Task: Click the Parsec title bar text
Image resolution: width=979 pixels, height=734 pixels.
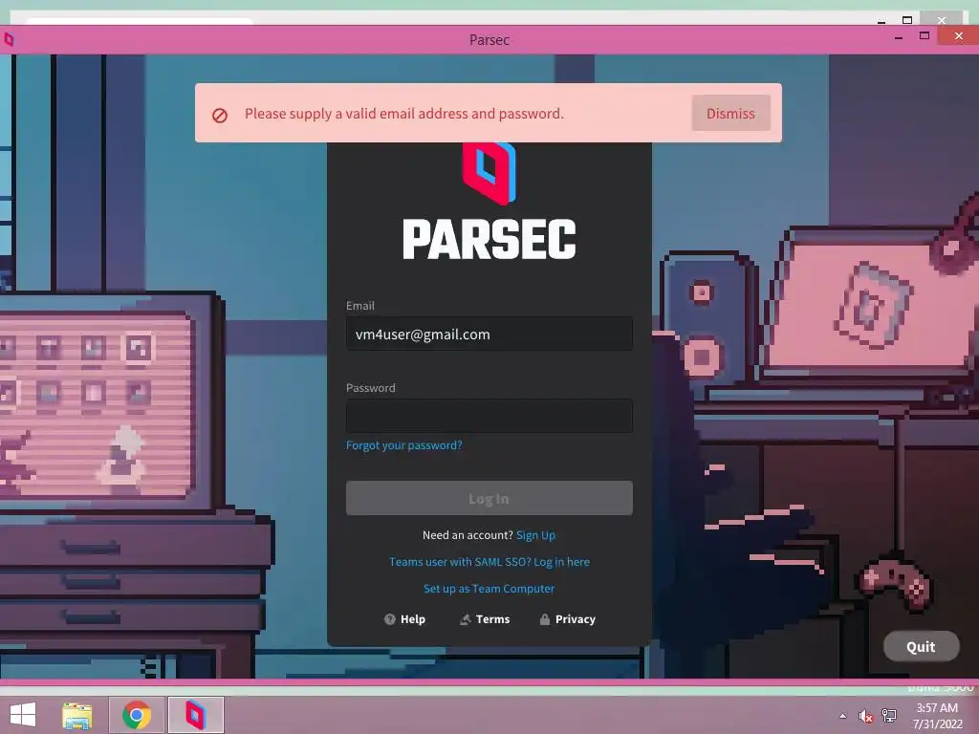Action: point(489,40)
